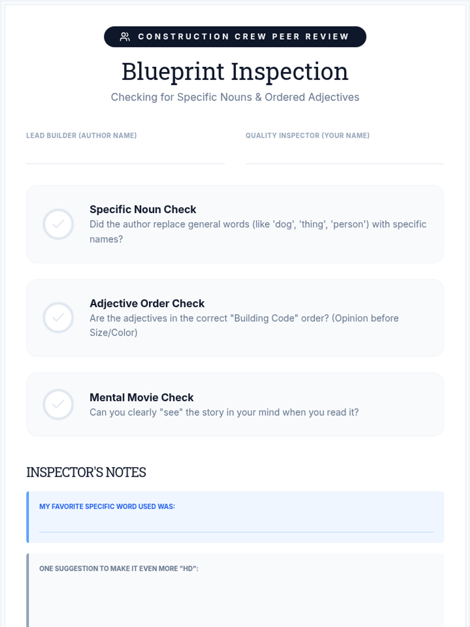Click the Inspector's Notes heading
Screen dimensions: 470x627
[x=86, y=472]
